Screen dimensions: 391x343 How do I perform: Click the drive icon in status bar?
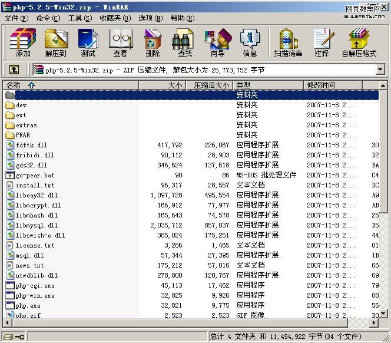point(8,337)
